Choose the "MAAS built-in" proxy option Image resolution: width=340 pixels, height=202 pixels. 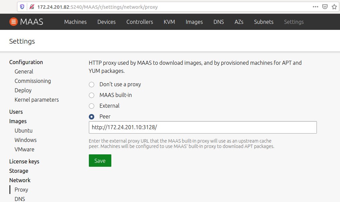click(x=92, y=95)
